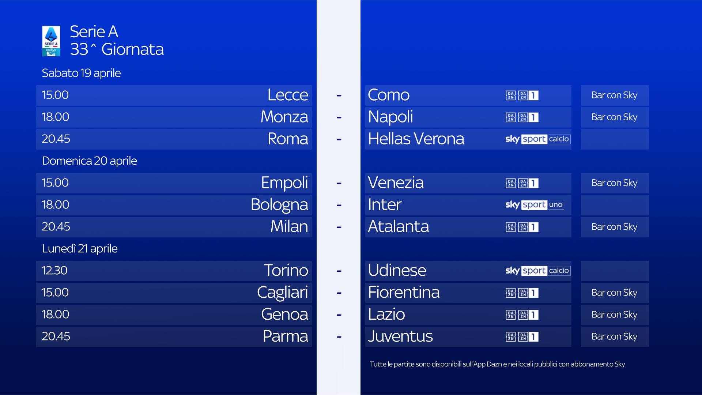Click the DAZN 1 logo for Genoa-Lazio
This screenshot has width=702, height=395.
coord(528,315)
